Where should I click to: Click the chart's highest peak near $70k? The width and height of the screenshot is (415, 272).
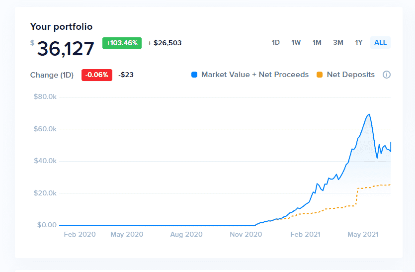click(369, 114)
